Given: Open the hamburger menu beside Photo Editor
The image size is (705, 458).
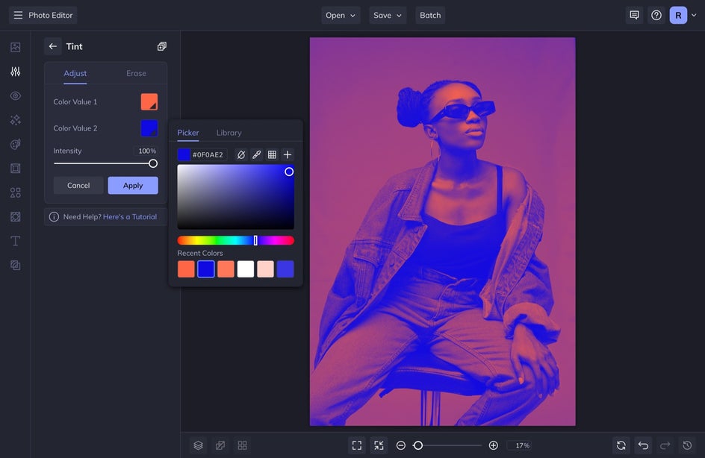Looking at the screenshot, I should (x=18, y=15).
